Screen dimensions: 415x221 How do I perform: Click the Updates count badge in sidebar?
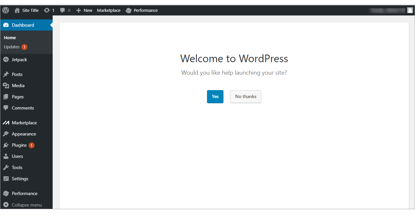24,47
